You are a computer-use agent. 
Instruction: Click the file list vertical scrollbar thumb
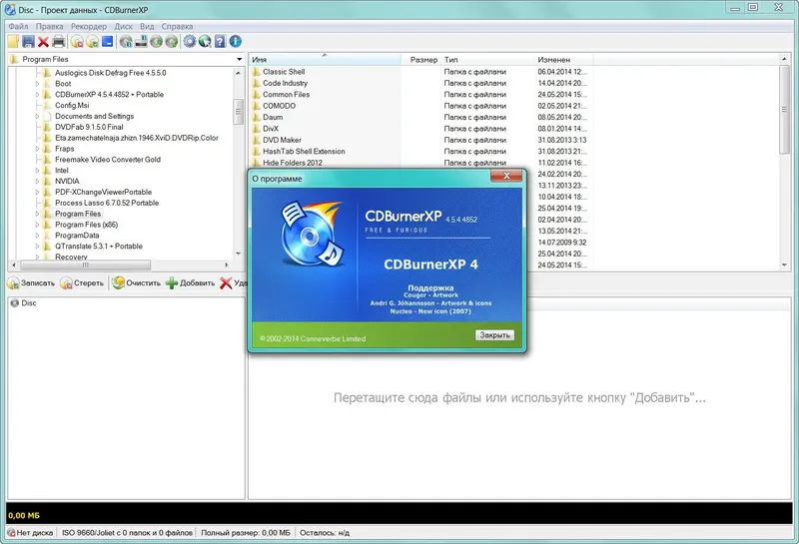784,109
